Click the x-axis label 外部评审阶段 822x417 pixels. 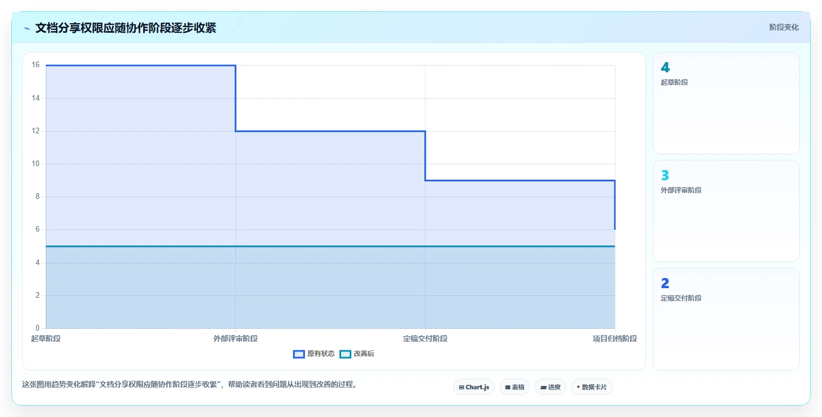click(235, 338)
